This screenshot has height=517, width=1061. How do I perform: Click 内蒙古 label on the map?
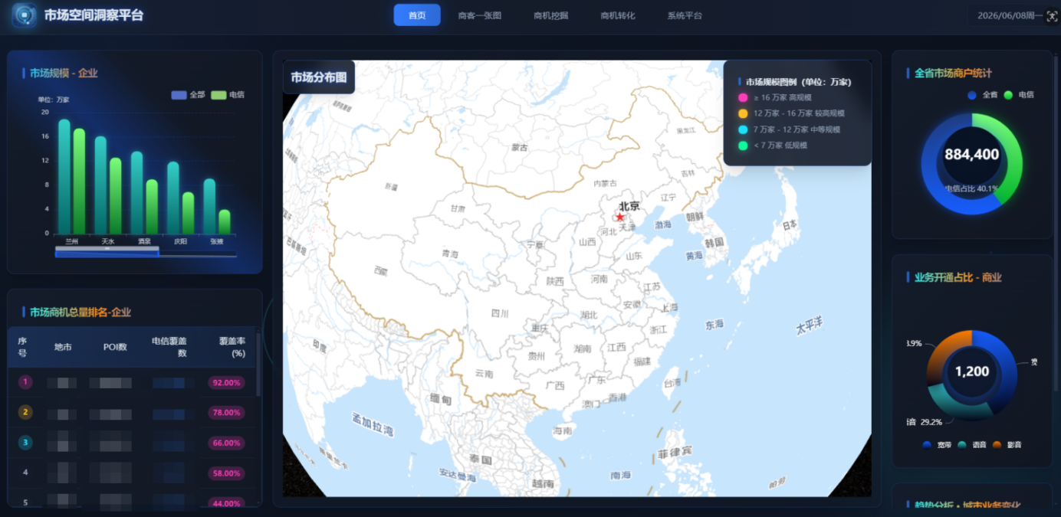coord(606,183)
